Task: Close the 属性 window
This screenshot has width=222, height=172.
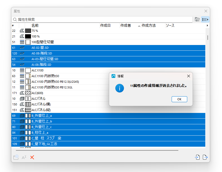Action: [206, 11]
